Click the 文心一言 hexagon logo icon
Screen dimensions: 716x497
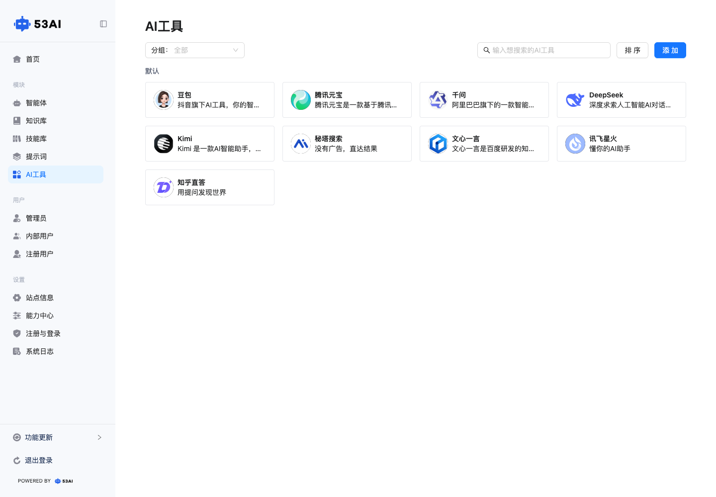(438, 144)
